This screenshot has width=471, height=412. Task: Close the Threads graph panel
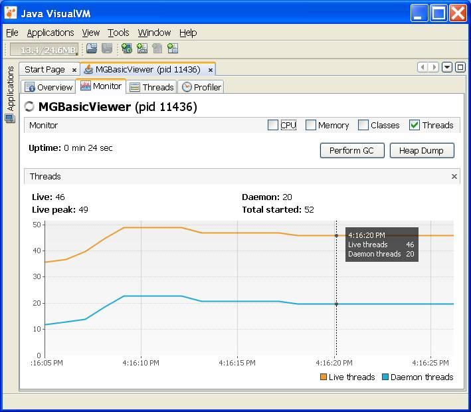coord(454,176)
